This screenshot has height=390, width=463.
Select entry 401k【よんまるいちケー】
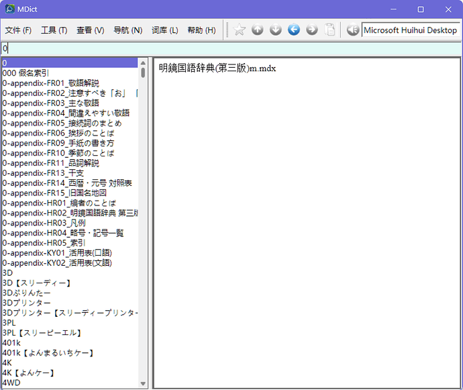(x=70, y=353)
